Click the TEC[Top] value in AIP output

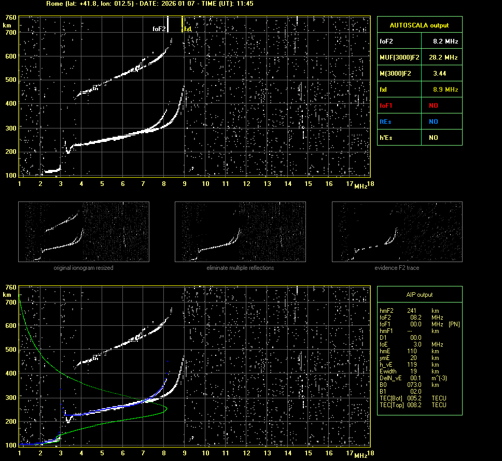pos(413,405)
